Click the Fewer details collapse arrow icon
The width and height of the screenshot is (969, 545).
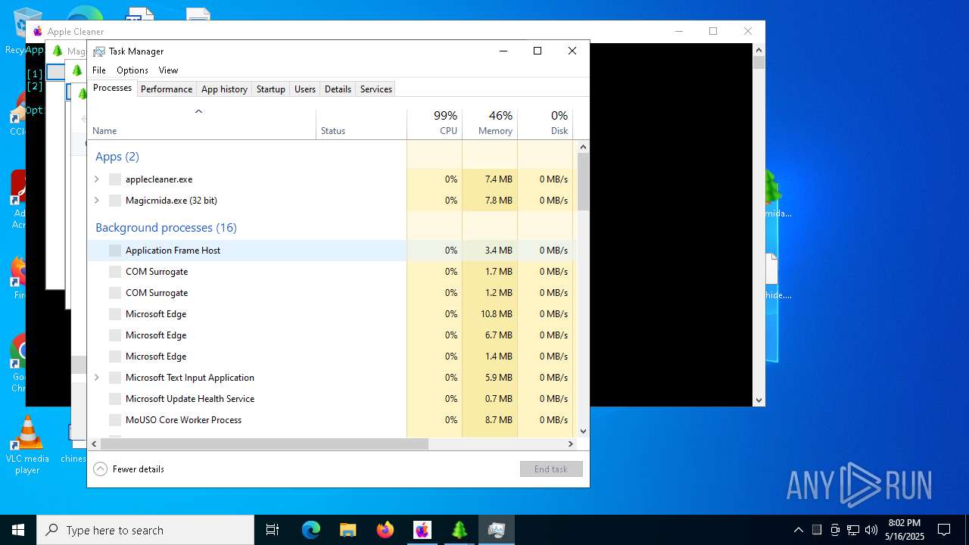pos(100,469)
